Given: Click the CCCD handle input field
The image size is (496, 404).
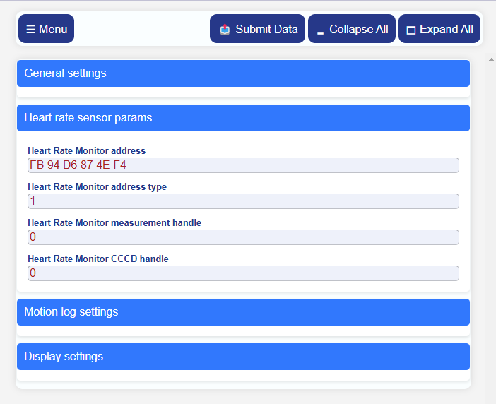Looking at the screenshot, I should pos(243,273).
